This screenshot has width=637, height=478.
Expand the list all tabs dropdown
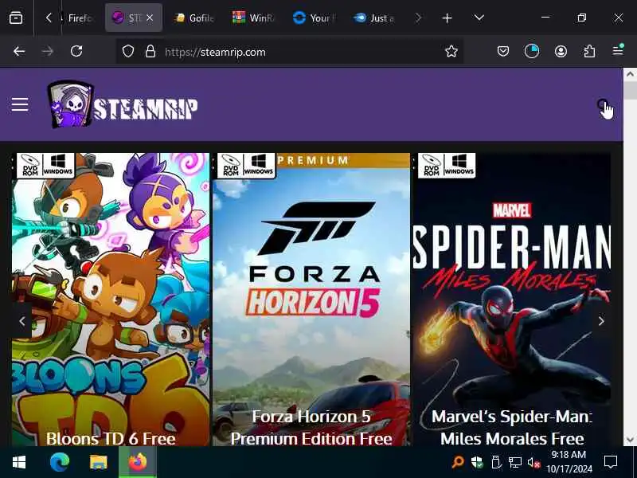479,18
